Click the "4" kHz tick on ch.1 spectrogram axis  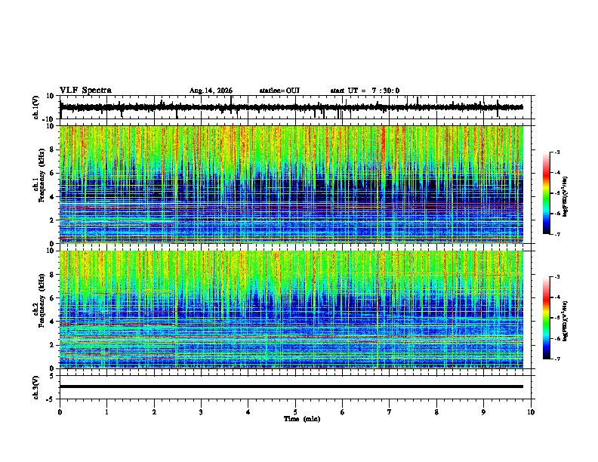53,197
